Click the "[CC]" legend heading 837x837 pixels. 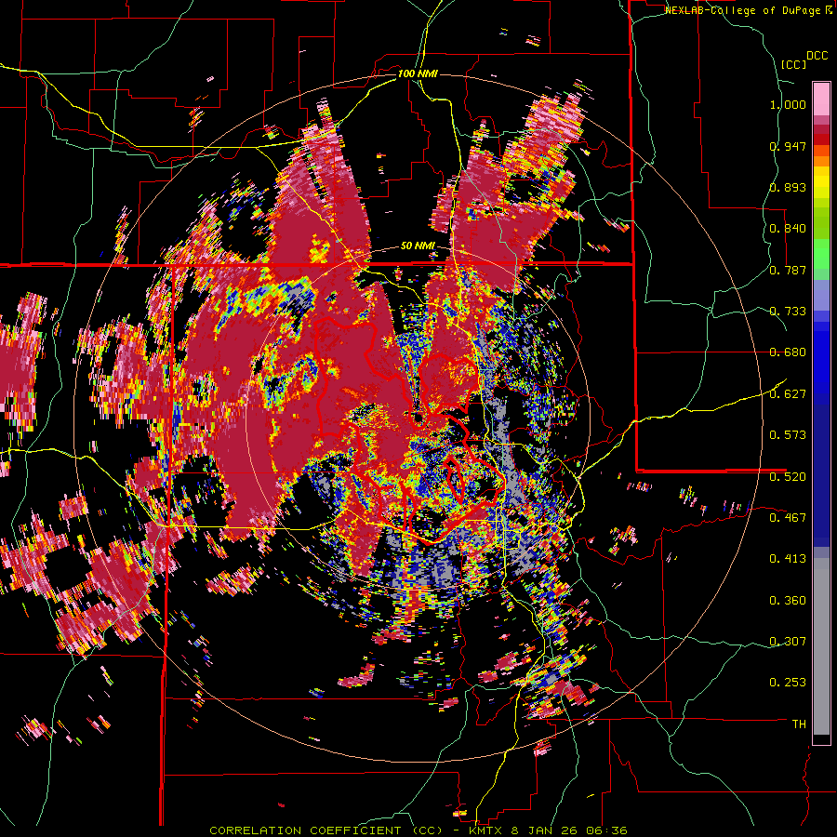(793, 64)
